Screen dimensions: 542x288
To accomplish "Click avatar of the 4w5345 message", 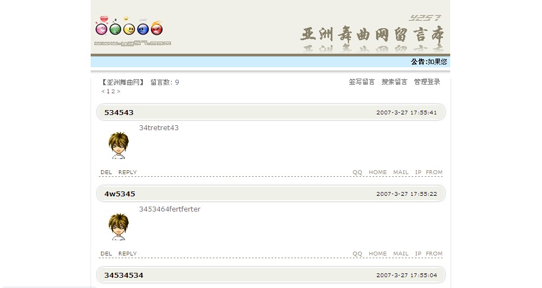I will (118, 227).
